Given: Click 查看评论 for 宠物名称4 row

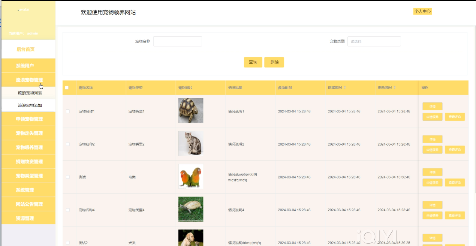Looking at the screenshot, I should coord(455,216).
